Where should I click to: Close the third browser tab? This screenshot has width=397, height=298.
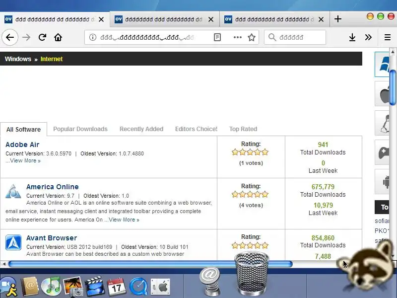point(321,19)
